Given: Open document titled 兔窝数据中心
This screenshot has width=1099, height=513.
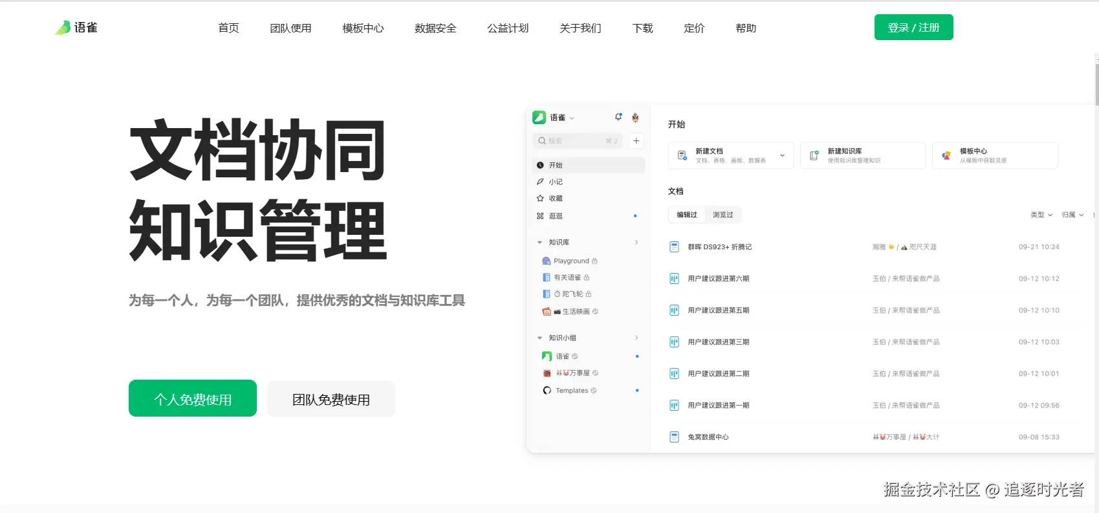Looking at the screenshot, I should click(708, 437).
